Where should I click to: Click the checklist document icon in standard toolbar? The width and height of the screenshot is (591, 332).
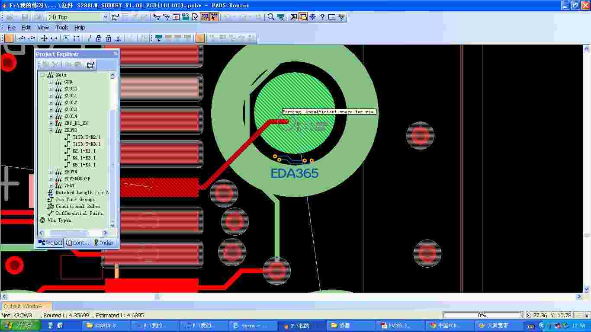pos(195,17)
